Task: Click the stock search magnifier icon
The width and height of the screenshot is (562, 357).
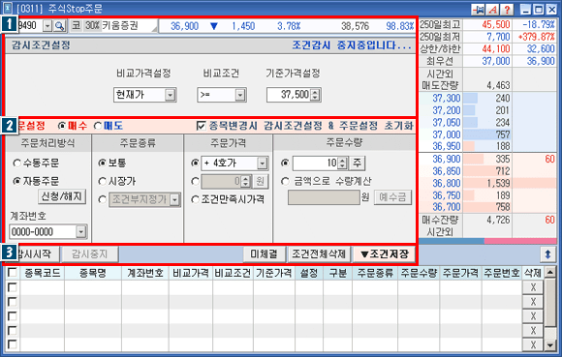Action: click(59, 26)
